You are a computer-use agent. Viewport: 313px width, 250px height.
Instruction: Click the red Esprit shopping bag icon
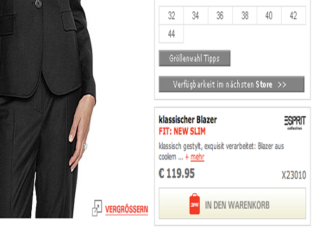tap(195, 204)
